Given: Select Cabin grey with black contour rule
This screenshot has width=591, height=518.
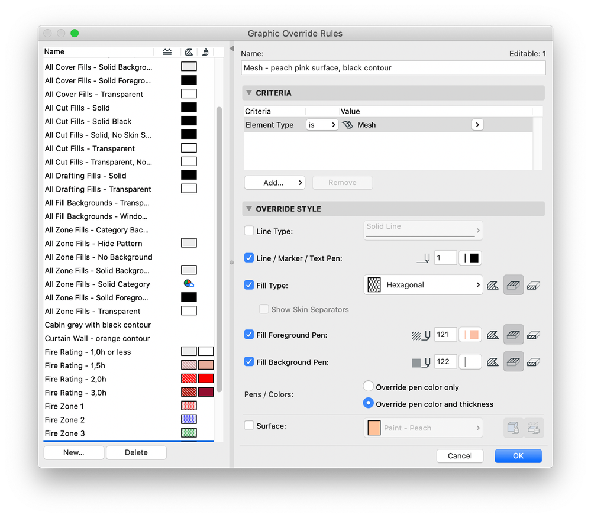Looking at the screenshot, I should tap(128, 325).
